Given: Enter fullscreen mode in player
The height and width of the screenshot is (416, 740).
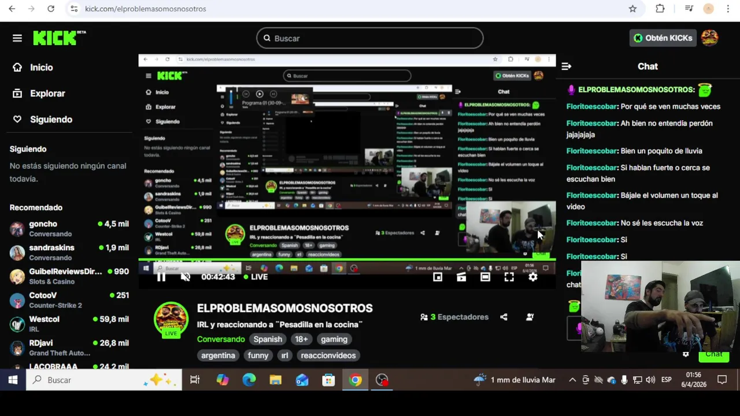Looking at the screenshot, I should click(509, 277).
